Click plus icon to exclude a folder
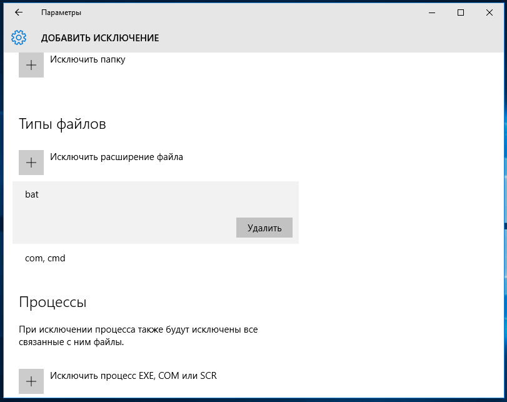This screenshot has width=507, height=402. pos(31,64)
